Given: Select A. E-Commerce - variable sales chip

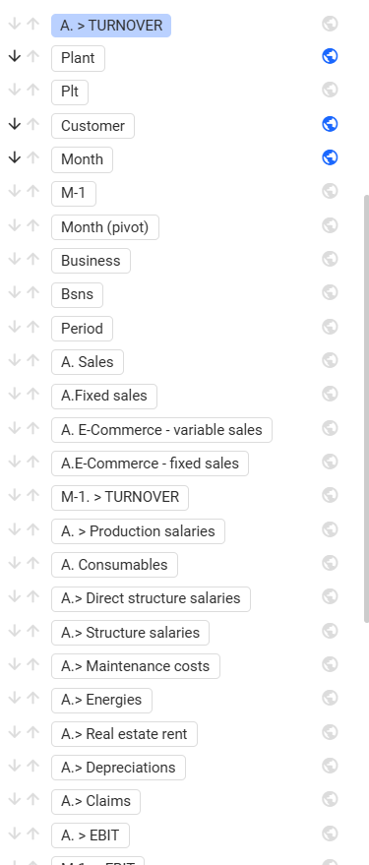Looking at the screenshot, I should coord(161,430).
